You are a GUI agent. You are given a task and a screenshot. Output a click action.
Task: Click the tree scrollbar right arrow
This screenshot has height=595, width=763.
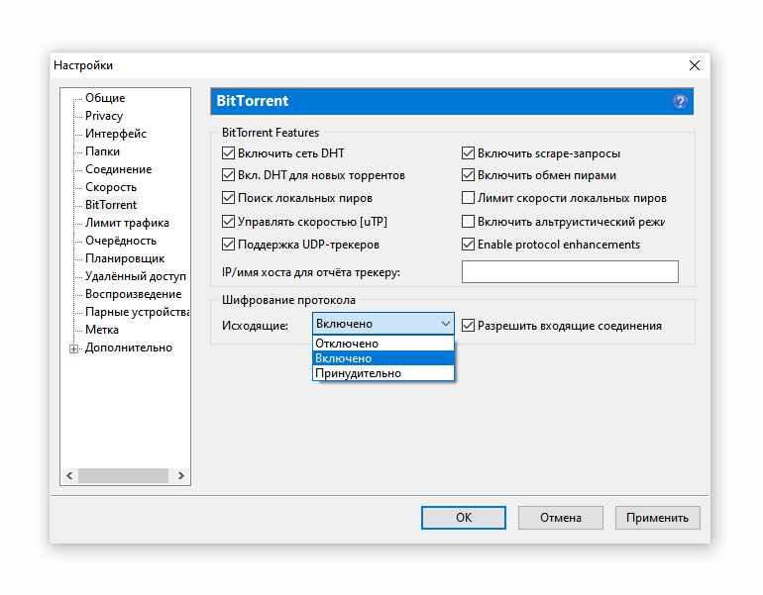pos(181,475)
